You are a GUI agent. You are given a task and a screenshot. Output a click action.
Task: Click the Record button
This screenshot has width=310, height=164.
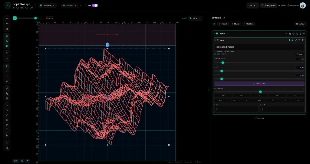[x=50, y=18]
